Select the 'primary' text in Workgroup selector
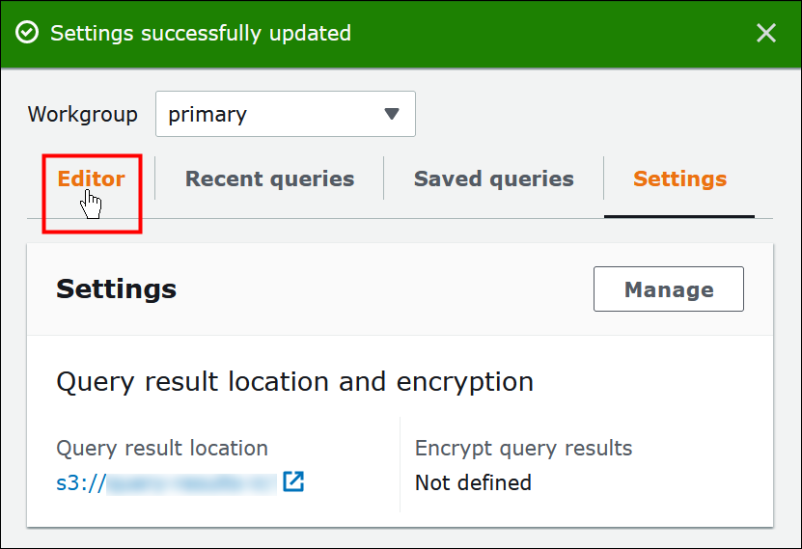This screenshot has height=549, width=802. point(207,114)
